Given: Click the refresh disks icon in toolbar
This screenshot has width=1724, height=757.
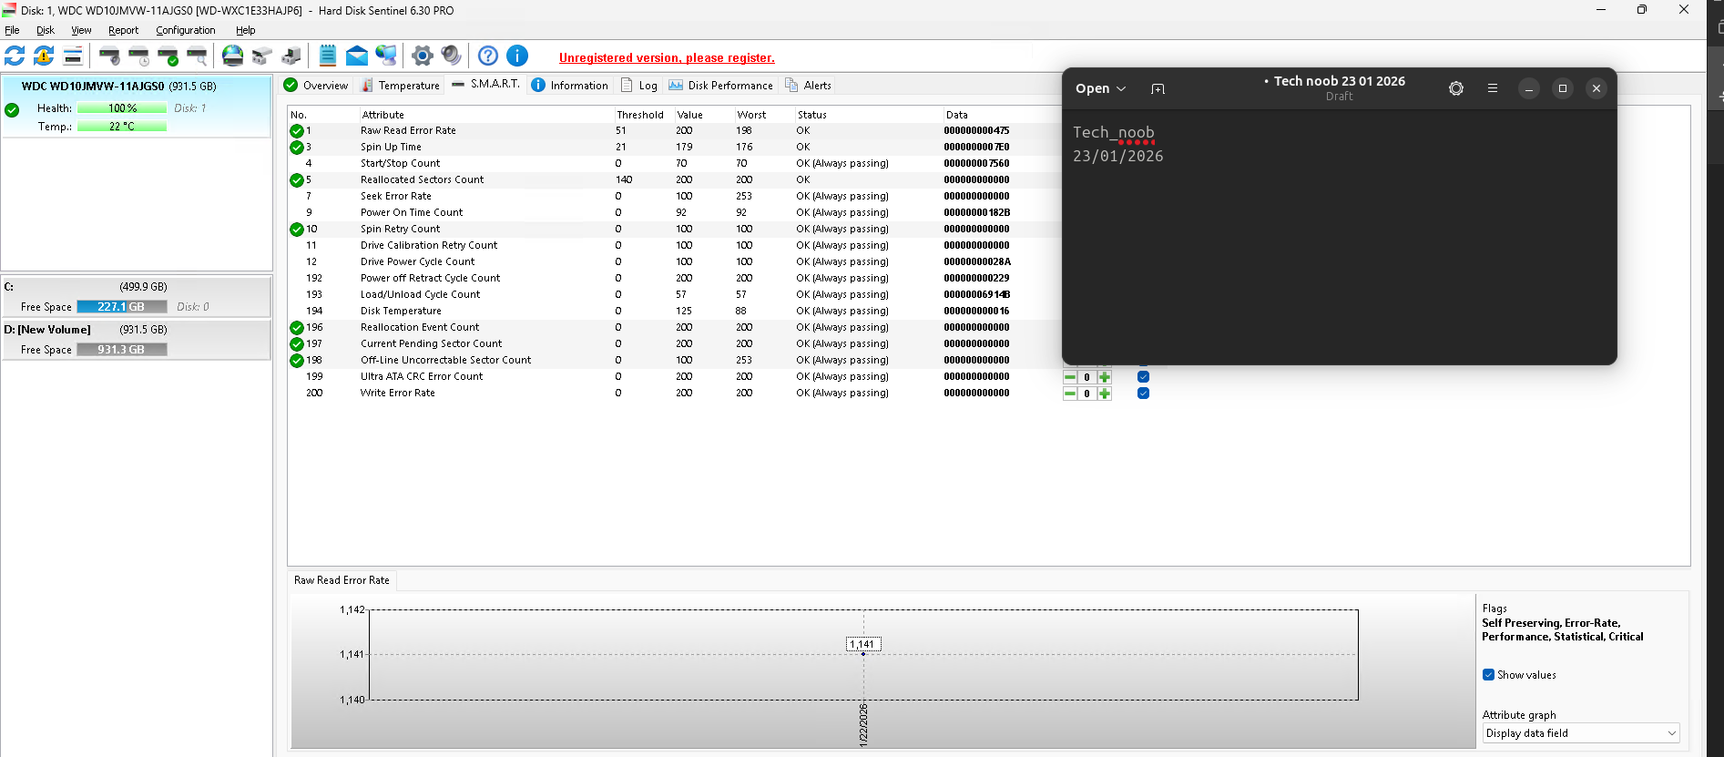Looking at the screenshot, I should (x=15, y=56).
